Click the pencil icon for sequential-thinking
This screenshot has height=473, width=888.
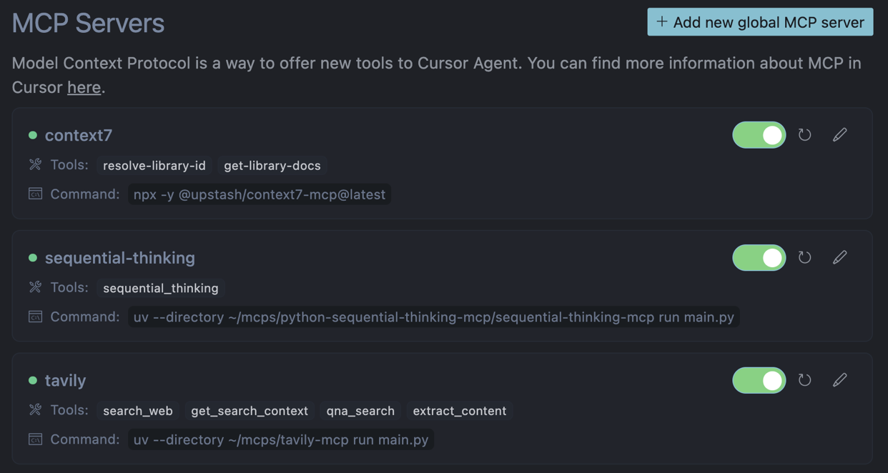pyautogui.click(x=839, y=257)
